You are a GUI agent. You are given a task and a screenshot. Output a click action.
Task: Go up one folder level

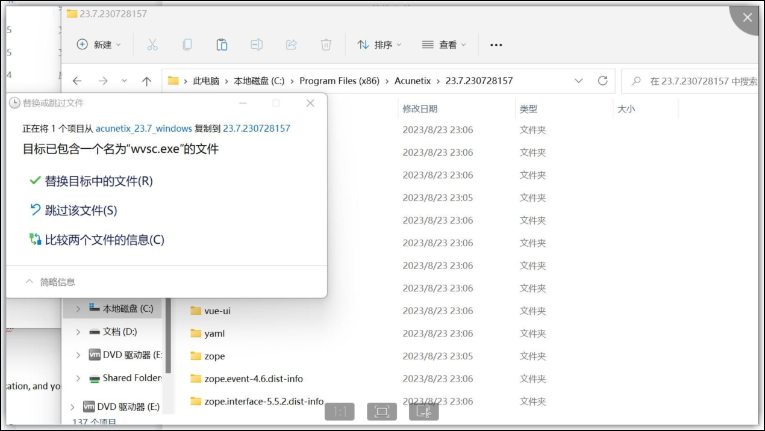click(x=146, y=81)
